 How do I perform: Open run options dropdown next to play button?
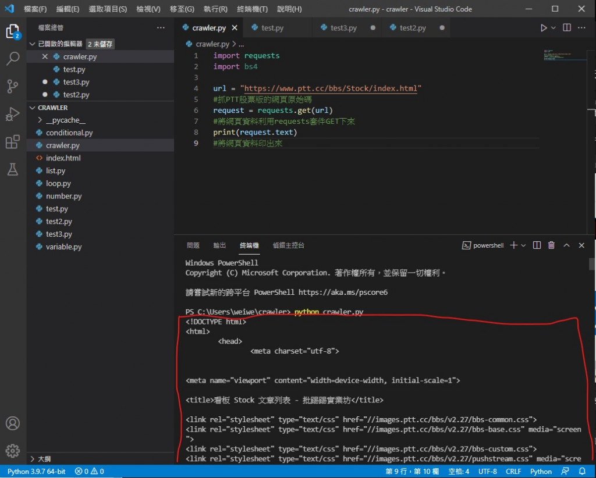554,28
